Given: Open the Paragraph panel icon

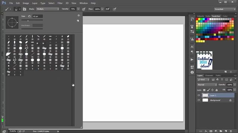Looking at the screenshot, I should [x=192, y=52].
